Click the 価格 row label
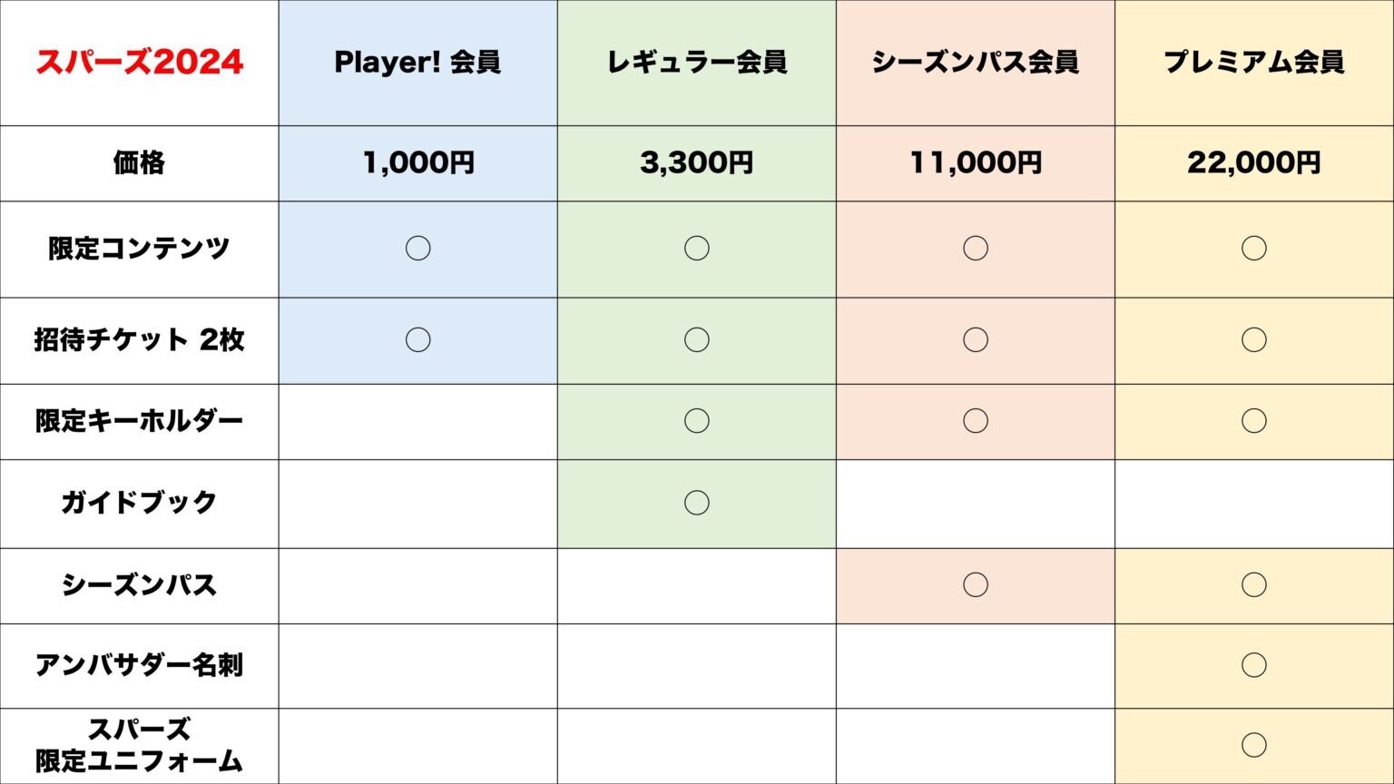The image size is (1394, 784). 140,162
